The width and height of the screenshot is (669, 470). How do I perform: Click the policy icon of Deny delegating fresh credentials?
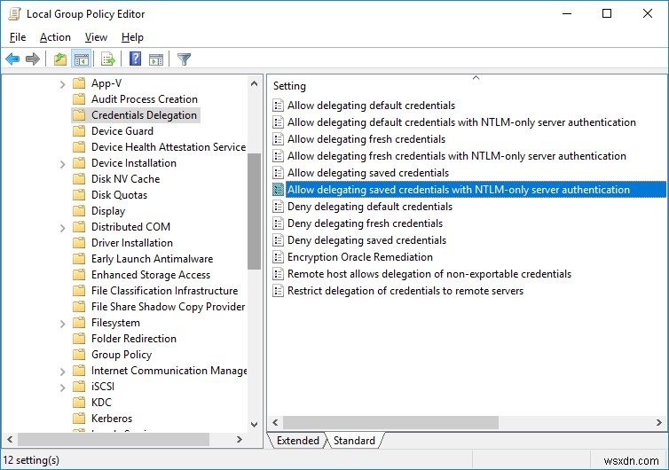pyautogui.click(x=279, y=223)
